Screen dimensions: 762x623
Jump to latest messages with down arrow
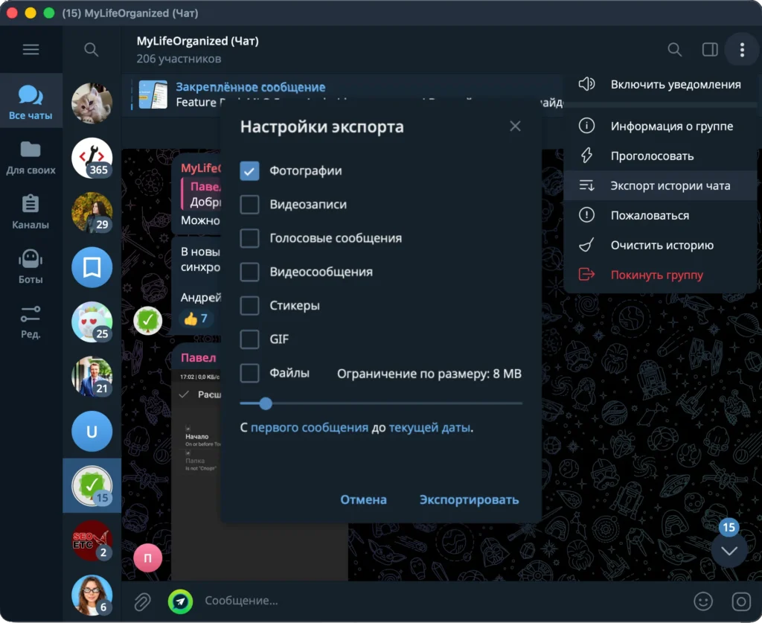pos(729,550)
